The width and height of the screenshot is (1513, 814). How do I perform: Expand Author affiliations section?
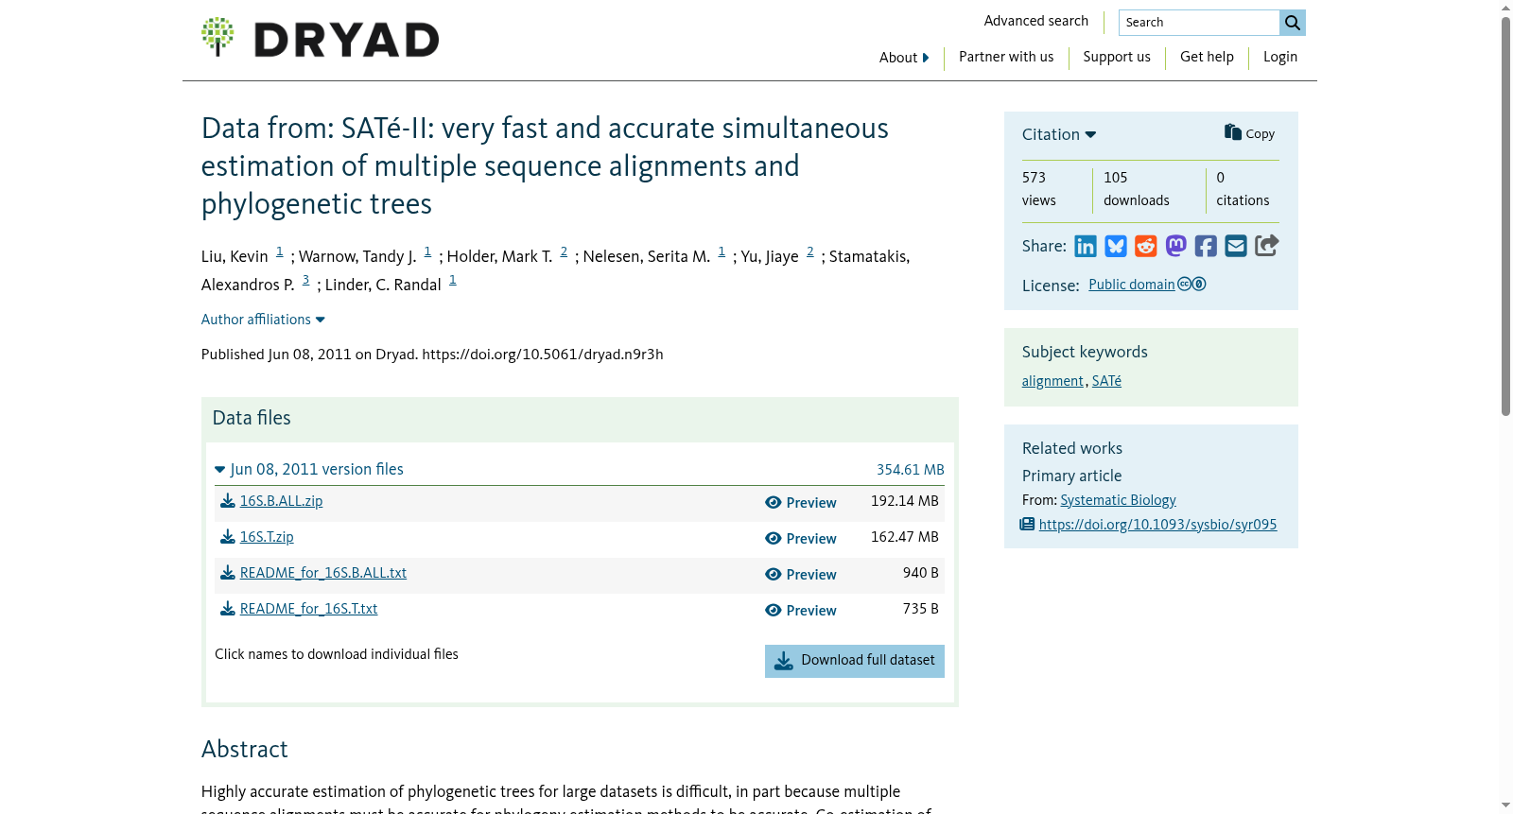tap(263, 320)
